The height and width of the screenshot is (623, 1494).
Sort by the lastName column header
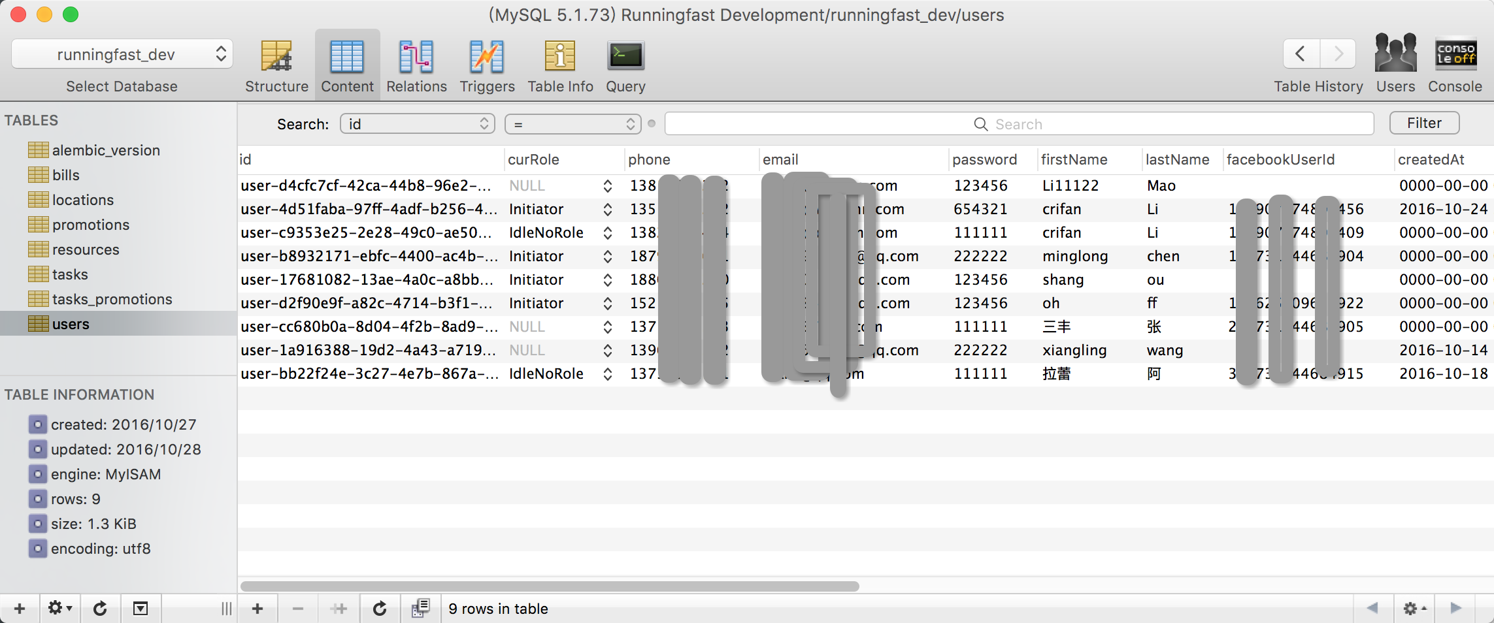pos(1183,159)
